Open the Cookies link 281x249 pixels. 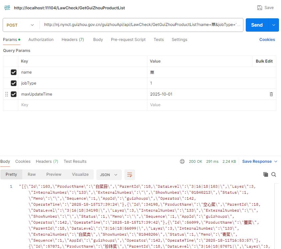pos(267,40)
